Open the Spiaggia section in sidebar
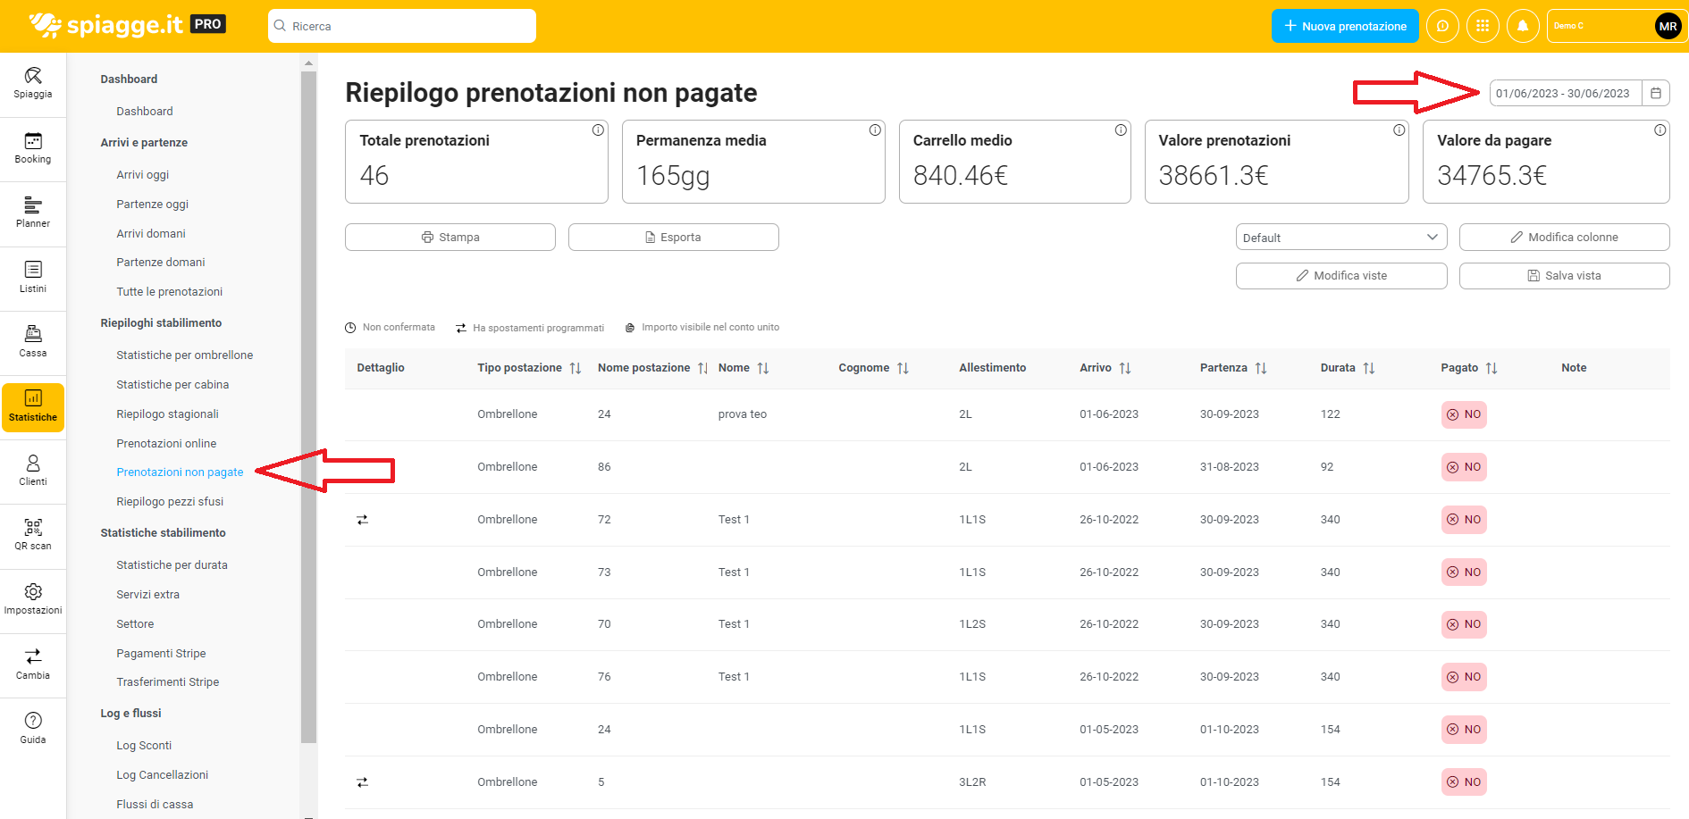The width and height of the screenshot is (1689, 819). [33, 83]
